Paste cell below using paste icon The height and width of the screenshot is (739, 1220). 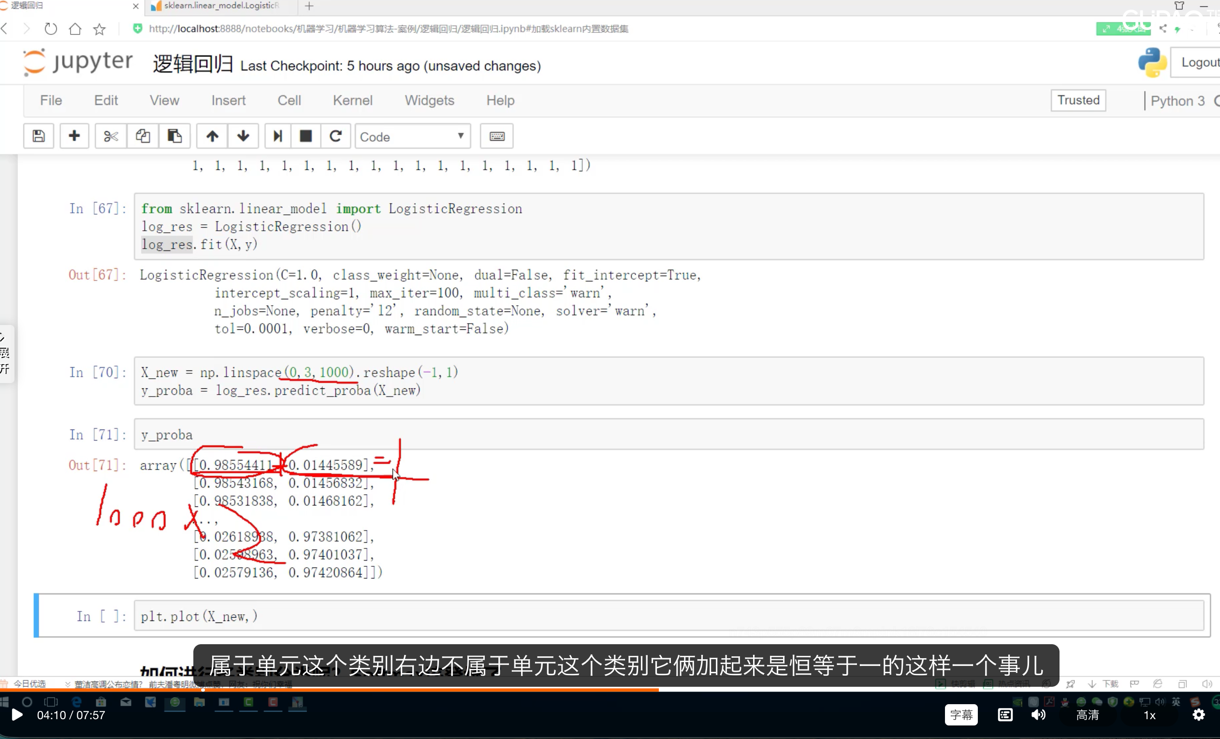(174, 136)
